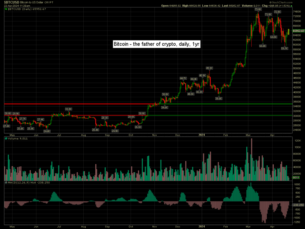Select the 38.5K swing low marker

(219, 98)
